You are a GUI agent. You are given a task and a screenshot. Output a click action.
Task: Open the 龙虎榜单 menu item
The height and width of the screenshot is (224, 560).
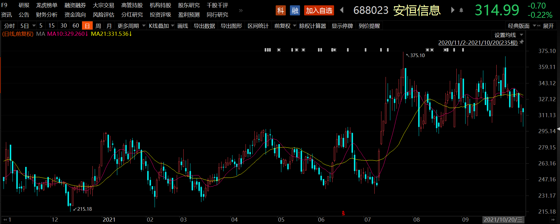pyautogui.click(x=47, y=5)
